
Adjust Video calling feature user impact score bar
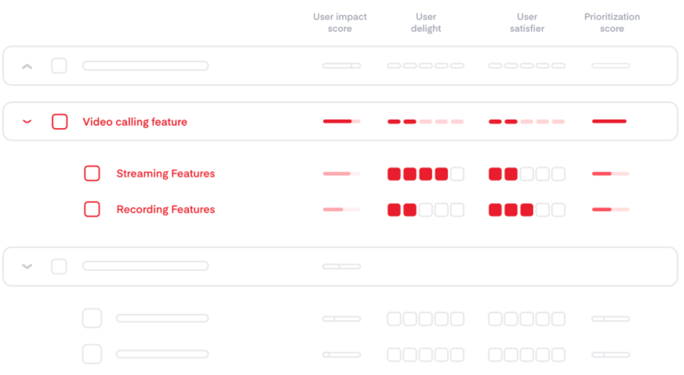342,121
